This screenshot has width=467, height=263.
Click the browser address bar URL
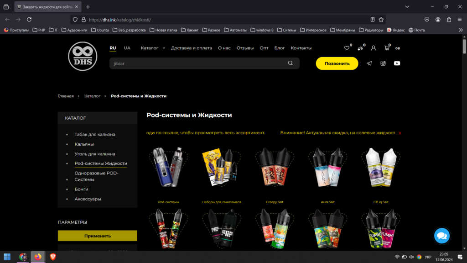point(120,20)
